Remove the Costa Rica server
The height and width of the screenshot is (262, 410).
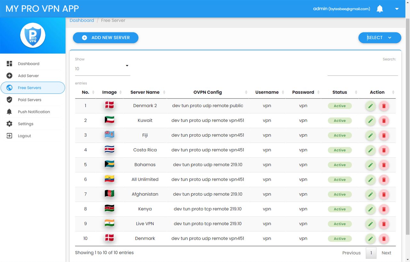click(x=384, y=150)
